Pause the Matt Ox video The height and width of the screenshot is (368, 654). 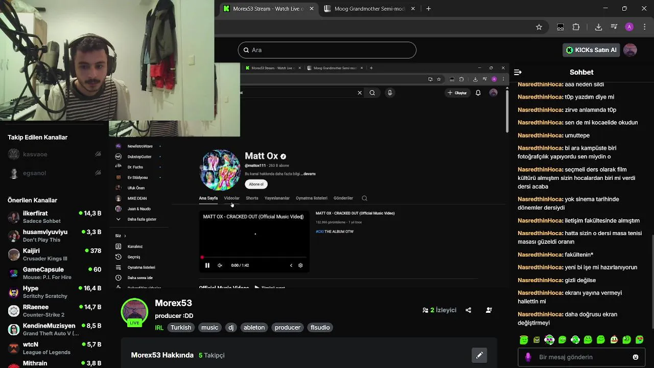click(x=207, y=265)
